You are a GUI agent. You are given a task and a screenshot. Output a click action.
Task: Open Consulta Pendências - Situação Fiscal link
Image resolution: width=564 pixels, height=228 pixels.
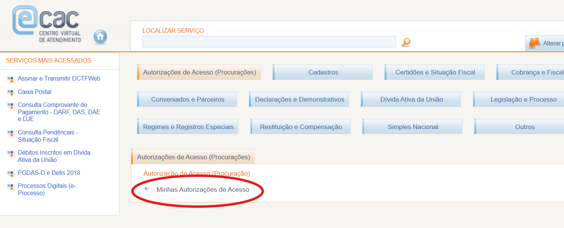(x=48, y=136)
